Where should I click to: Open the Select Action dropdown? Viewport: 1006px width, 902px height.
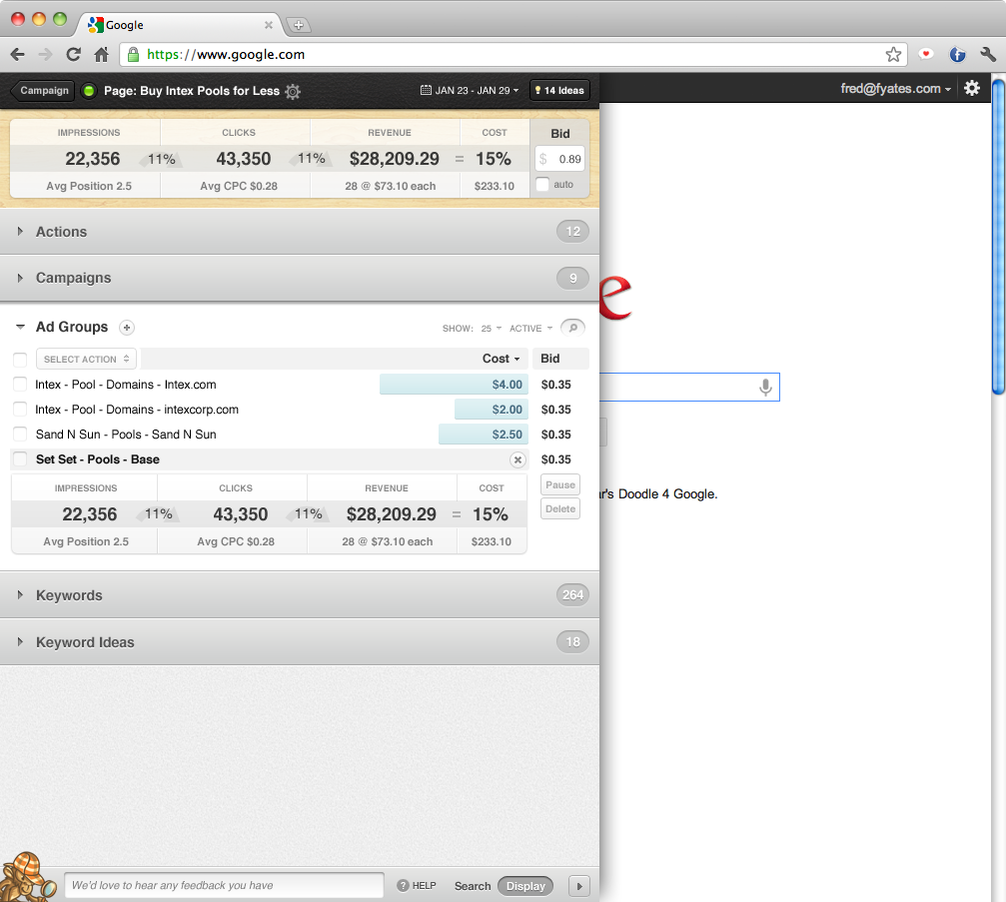pos(87,360)
